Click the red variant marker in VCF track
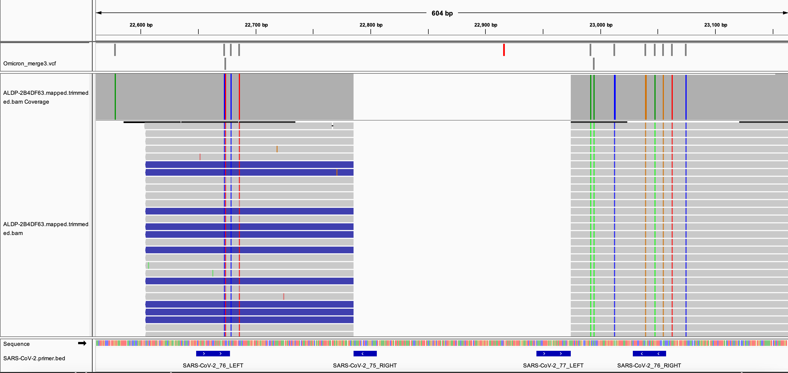This screenshot has width=788, height=373. (504, 50)
